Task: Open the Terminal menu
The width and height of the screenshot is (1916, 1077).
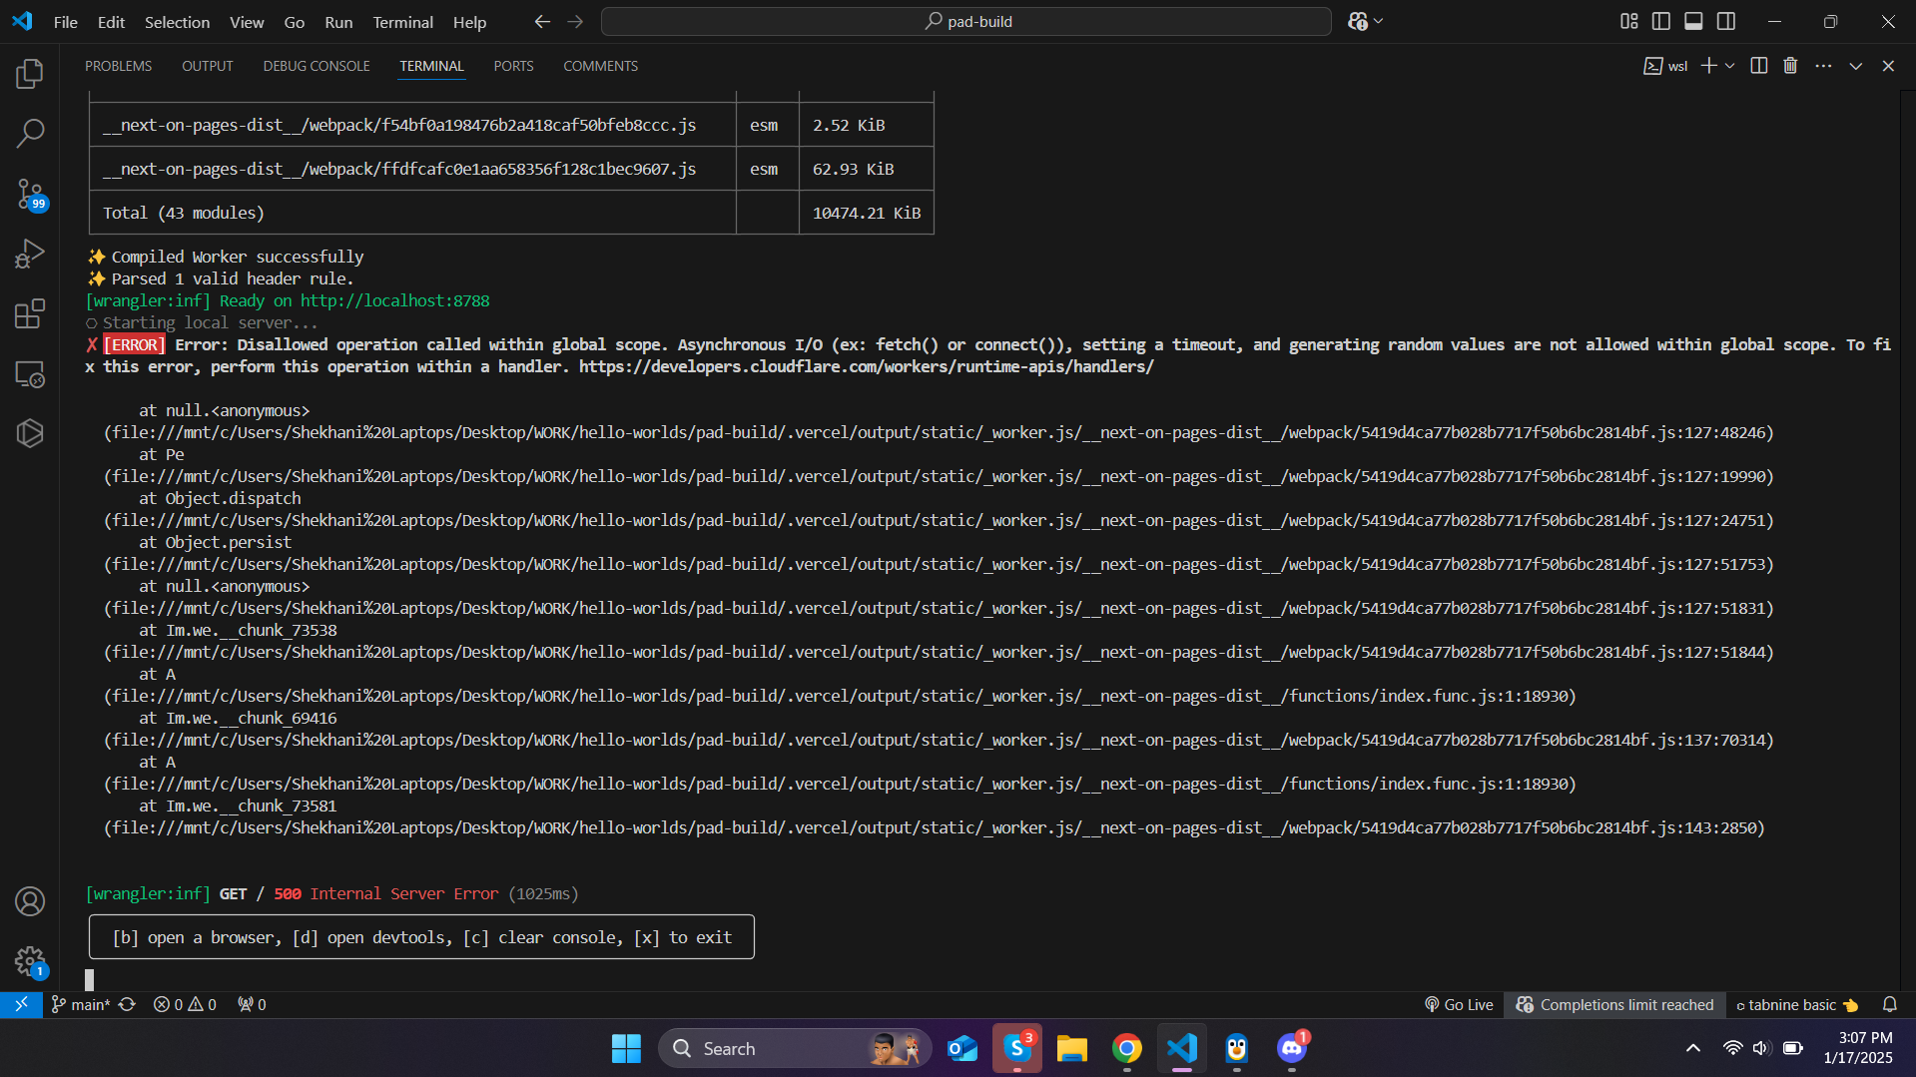Action: click(401, 21)
